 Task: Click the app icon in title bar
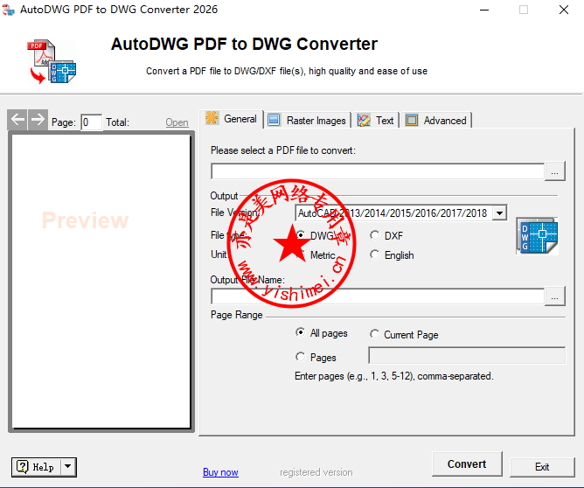click(x=8, y=10)
